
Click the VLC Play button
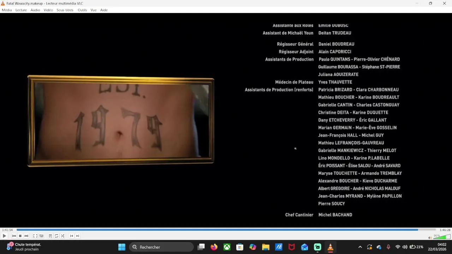pyautogui.click(x=4, y=236)
